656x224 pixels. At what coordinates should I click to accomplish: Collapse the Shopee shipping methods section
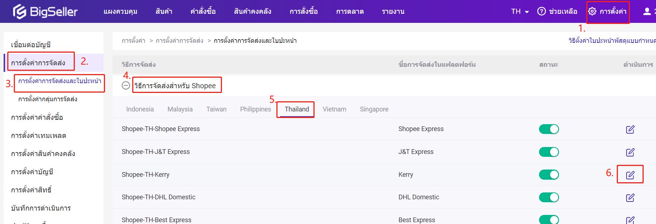point(126,86)
